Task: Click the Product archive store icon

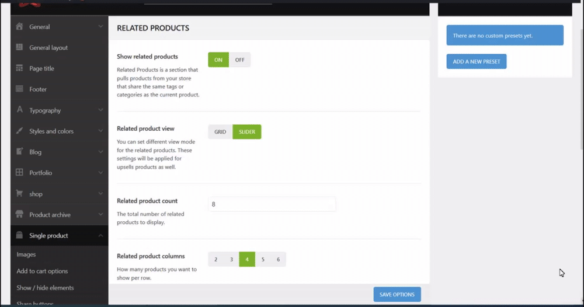Action: click(x=19, y=214)
